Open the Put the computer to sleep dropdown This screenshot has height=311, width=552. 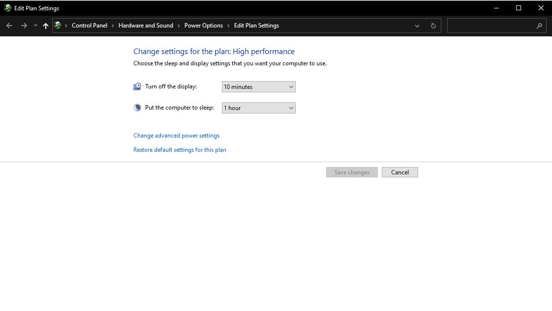[x=258, y=108]
